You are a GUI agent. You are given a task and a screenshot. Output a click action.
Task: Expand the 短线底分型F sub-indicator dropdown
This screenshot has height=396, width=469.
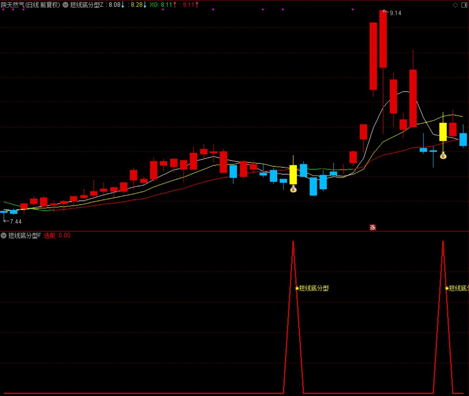[x=4, y=235]
